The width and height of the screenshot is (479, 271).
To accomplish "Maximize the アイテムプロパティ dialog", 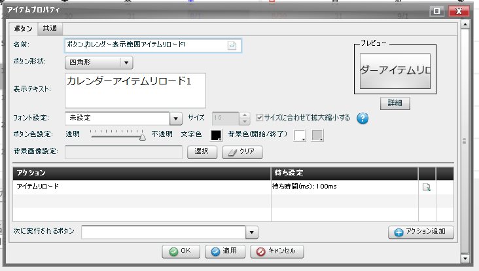I will coord(437,11).
